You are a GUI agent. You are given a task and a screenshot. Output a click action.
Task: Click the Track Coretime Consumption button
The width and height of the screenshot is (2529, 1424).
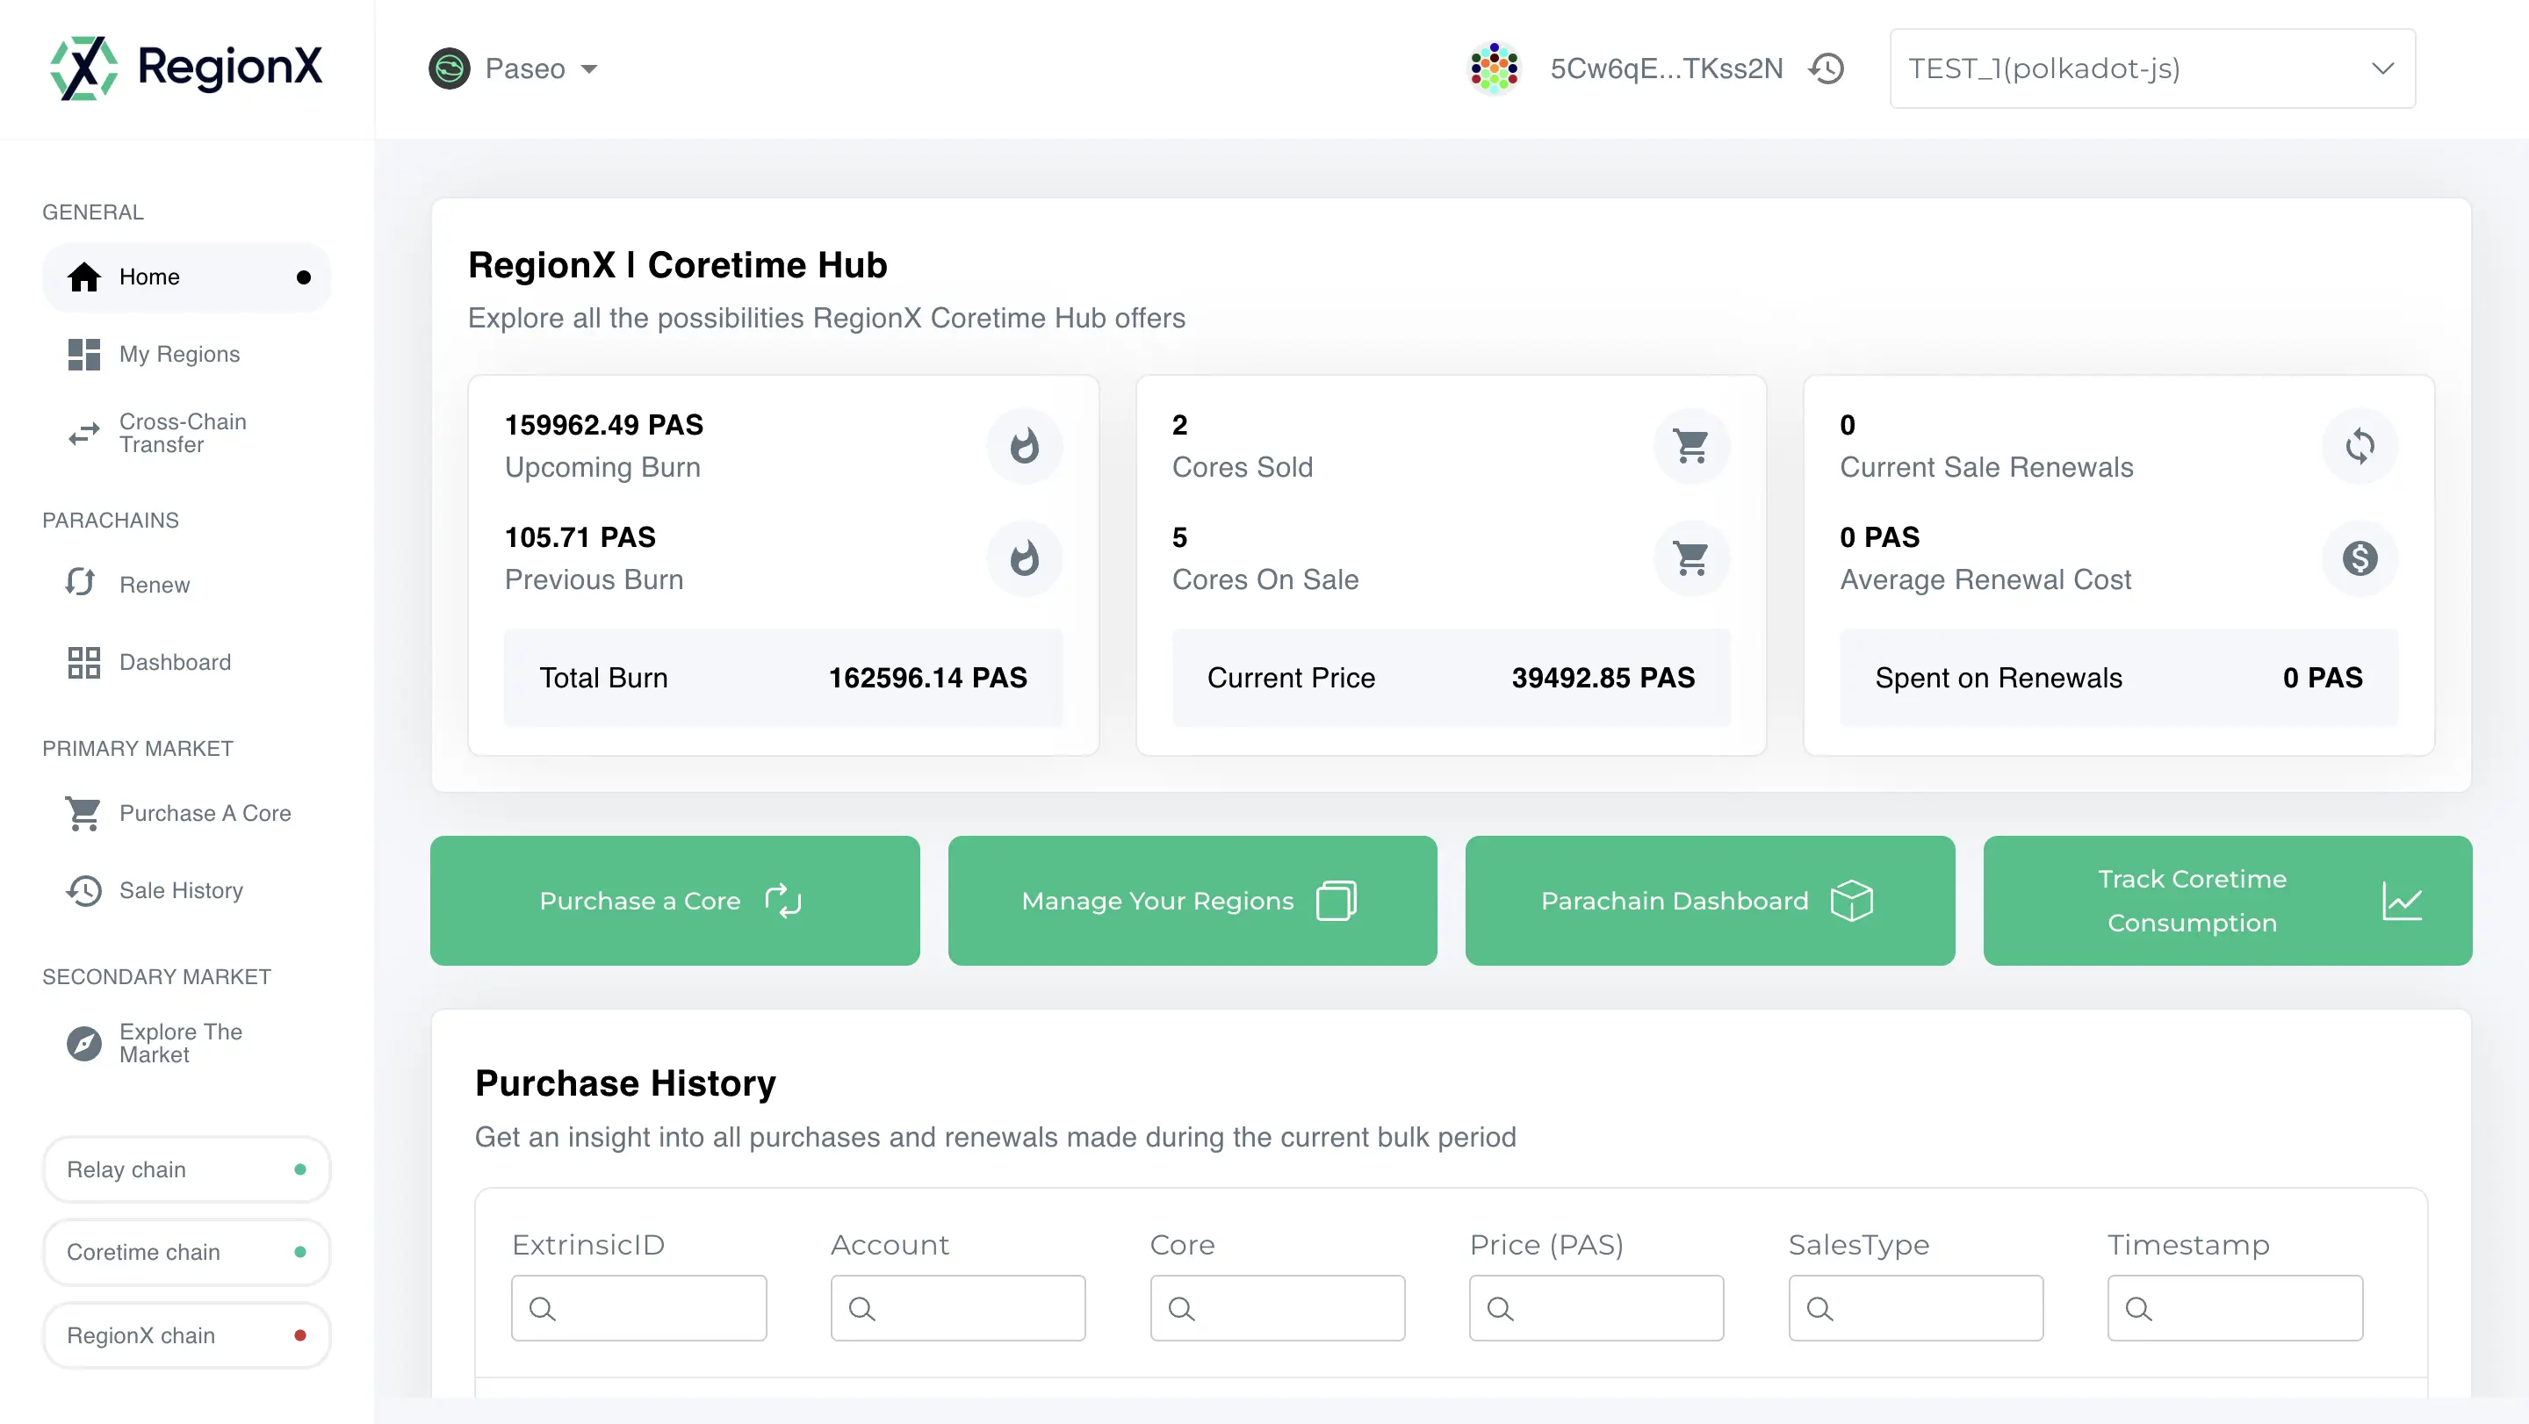click(x=2229, y=900)
